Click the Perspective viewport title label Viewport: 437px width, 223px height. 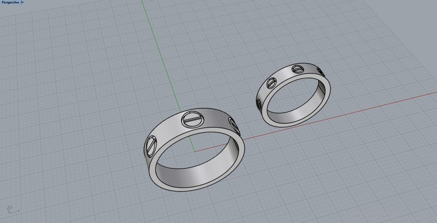pos(10,2)
